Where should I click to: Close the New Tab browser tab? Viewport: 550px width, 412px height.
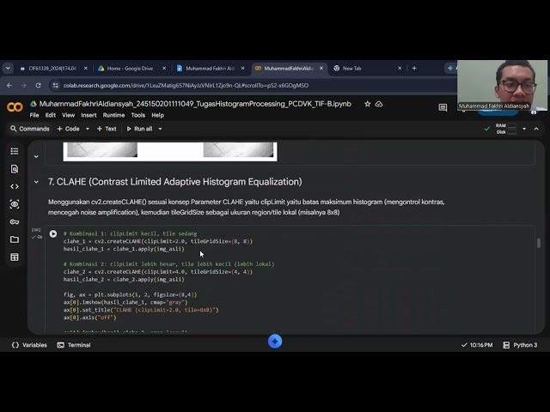click(400, 69)
